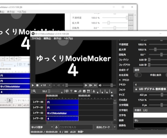Click the レイヤー 02 layer header
Viewport: 167px width, 138px height.
(x=38, y=113)
